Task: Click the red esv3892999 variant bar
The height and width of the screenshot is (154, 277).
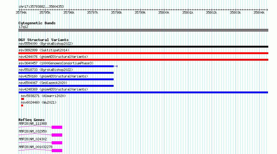Action: [143, 53]
